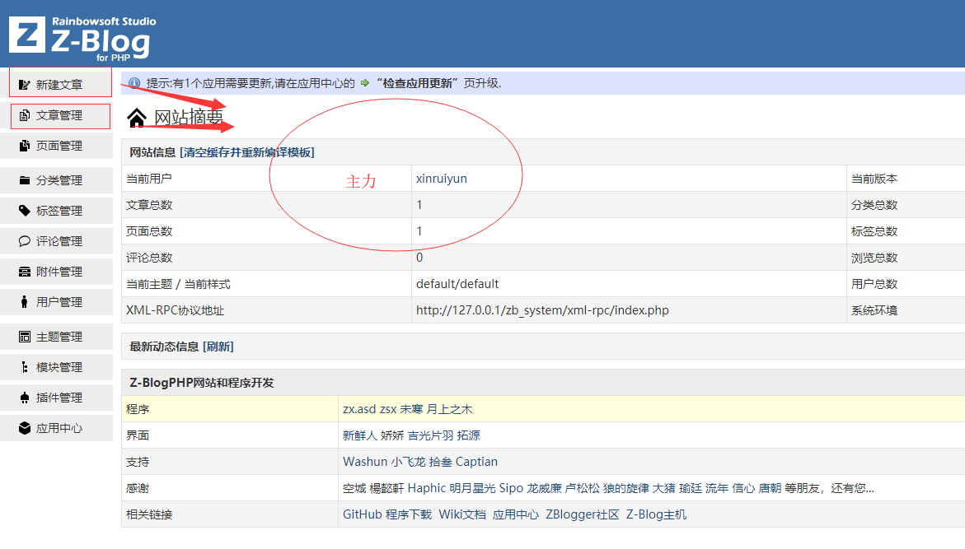Click the 刷新 link for latest news
The width and height of the screenshot is (965, 549).
(218, 347)
